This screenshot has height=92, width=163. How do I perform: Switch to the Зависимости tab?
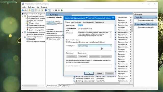coord(99,22)
